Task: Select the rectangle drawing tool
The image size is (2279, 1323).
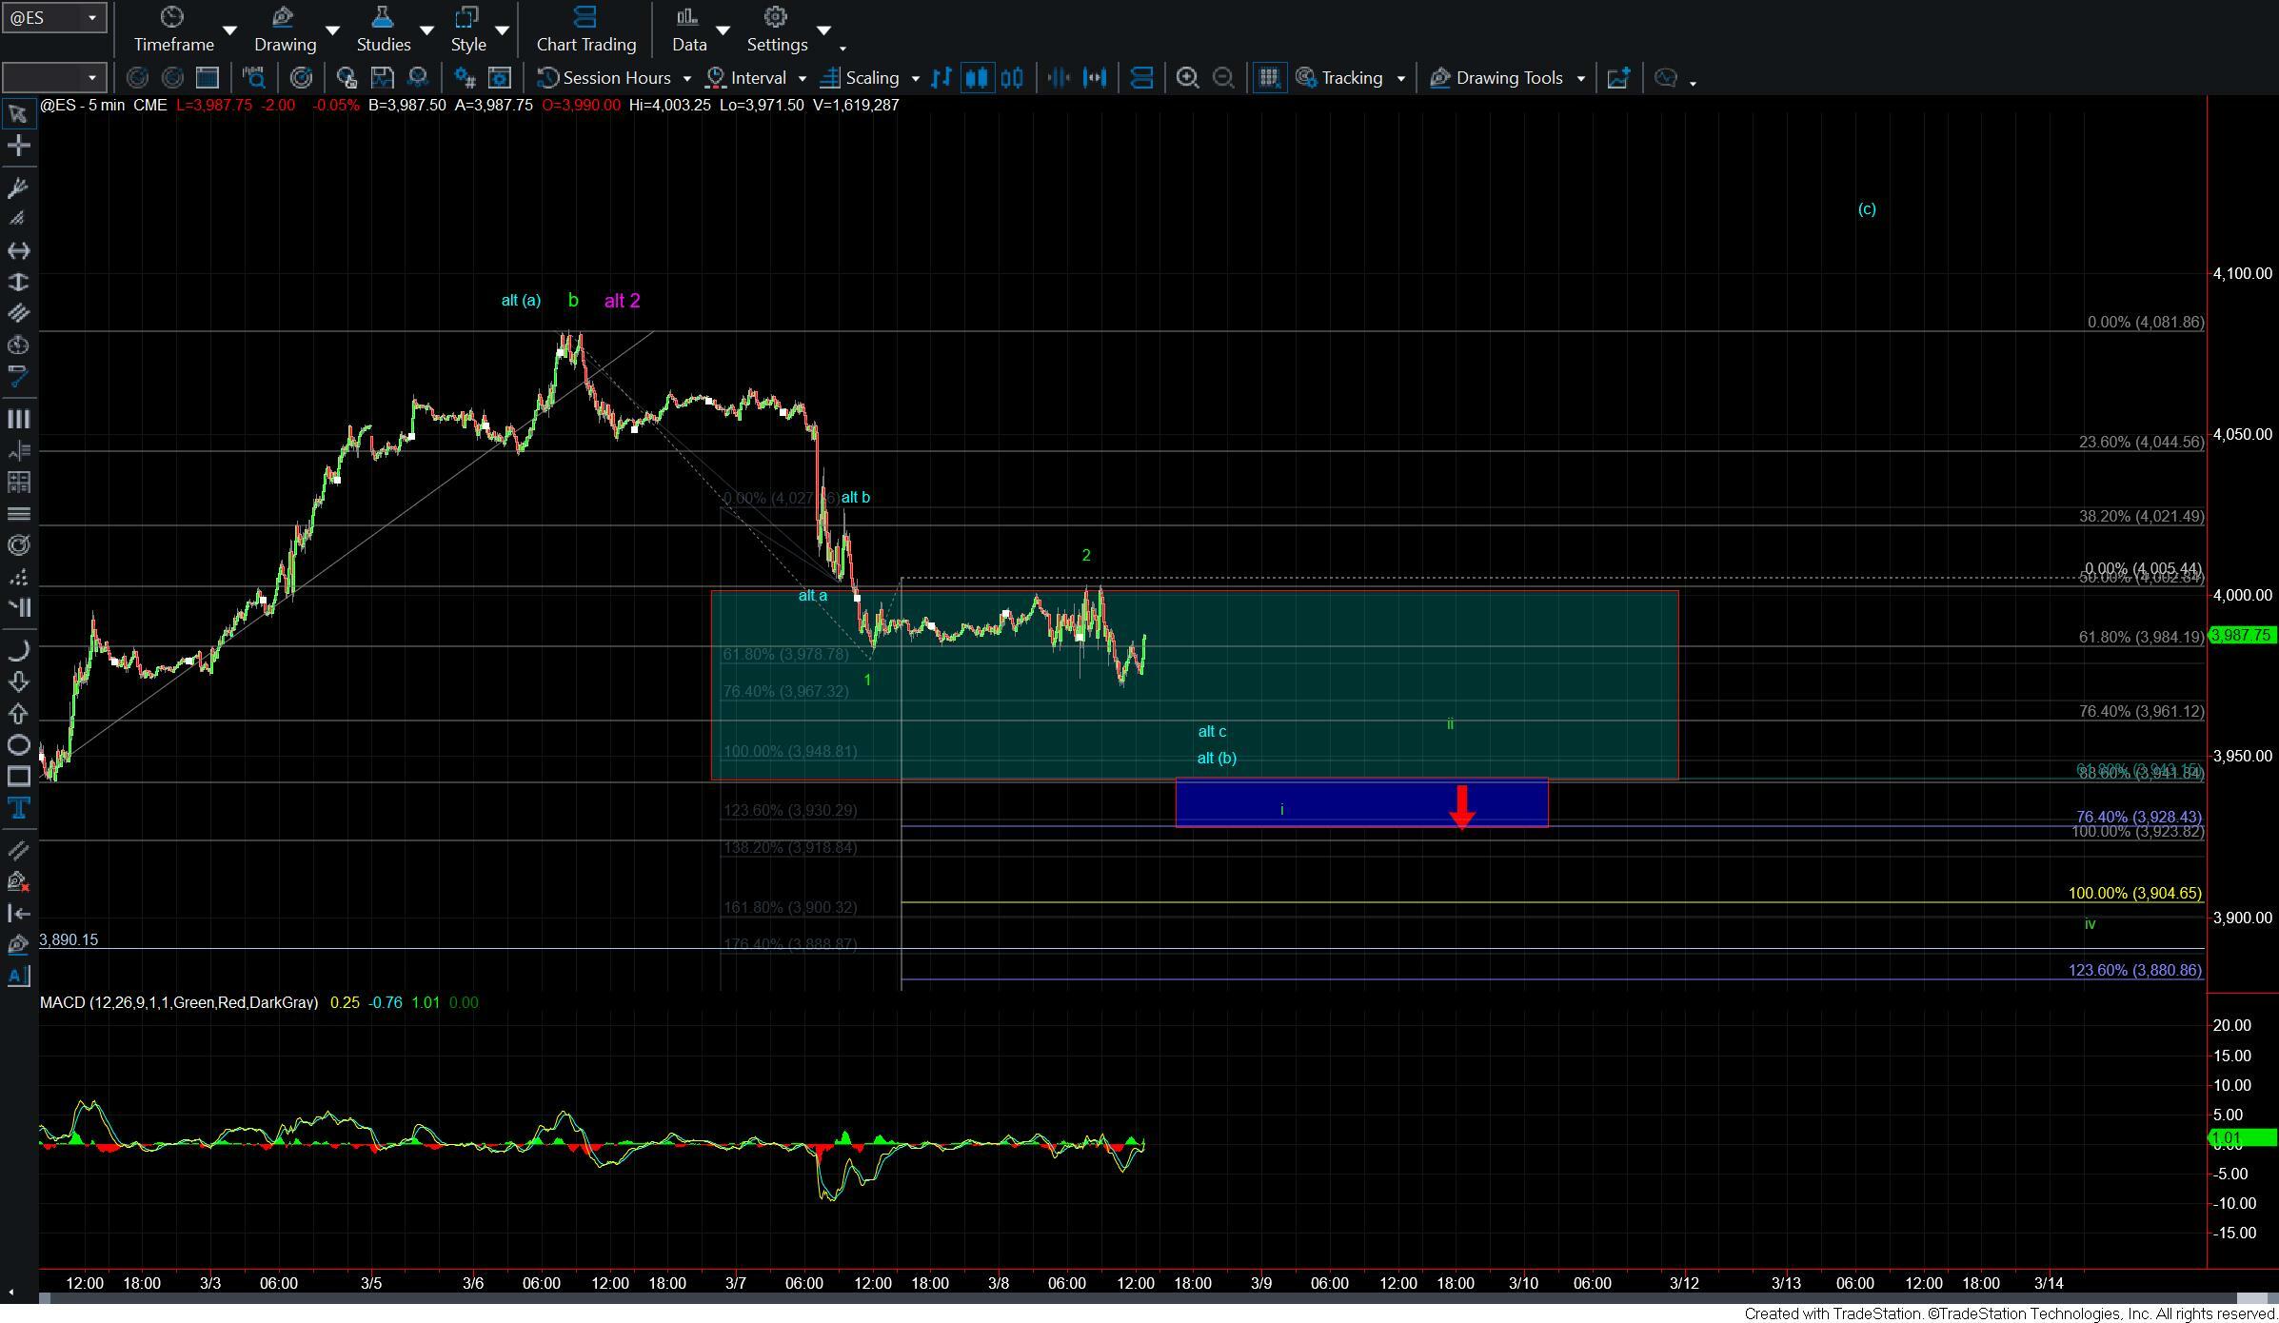Action: pyautogui.click(x=18, y=776)
